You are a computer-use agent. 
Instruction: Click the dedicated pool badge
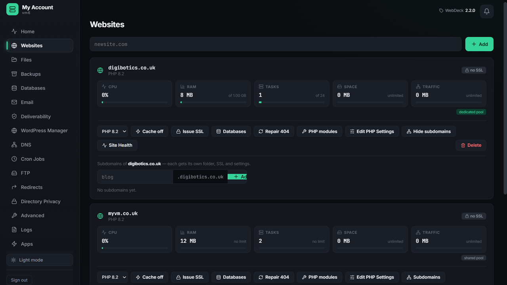[471, 112]
